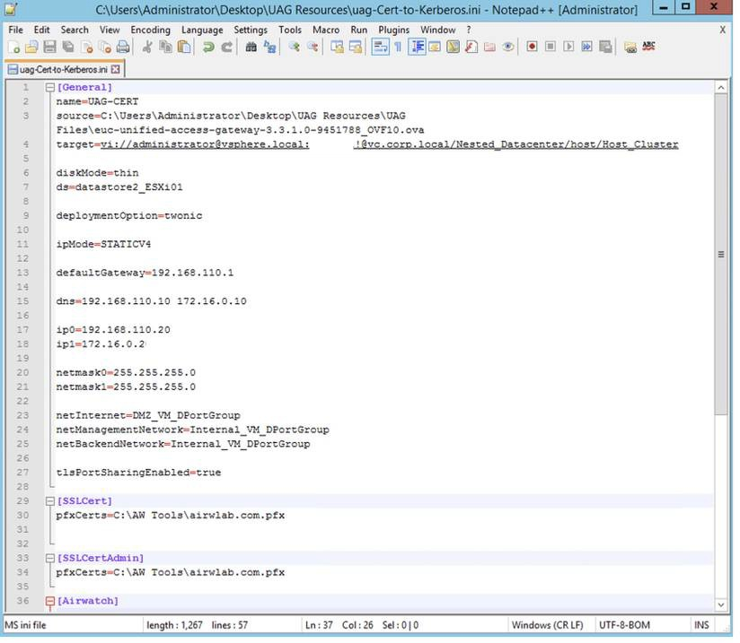Screen dimensions: 740x643
Task: Click the Cut toolbar icon
Action: coord(146,46)
